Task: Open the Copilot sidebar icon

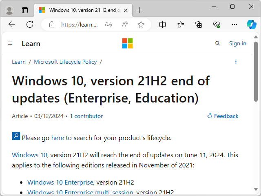Action: point(251,24)
